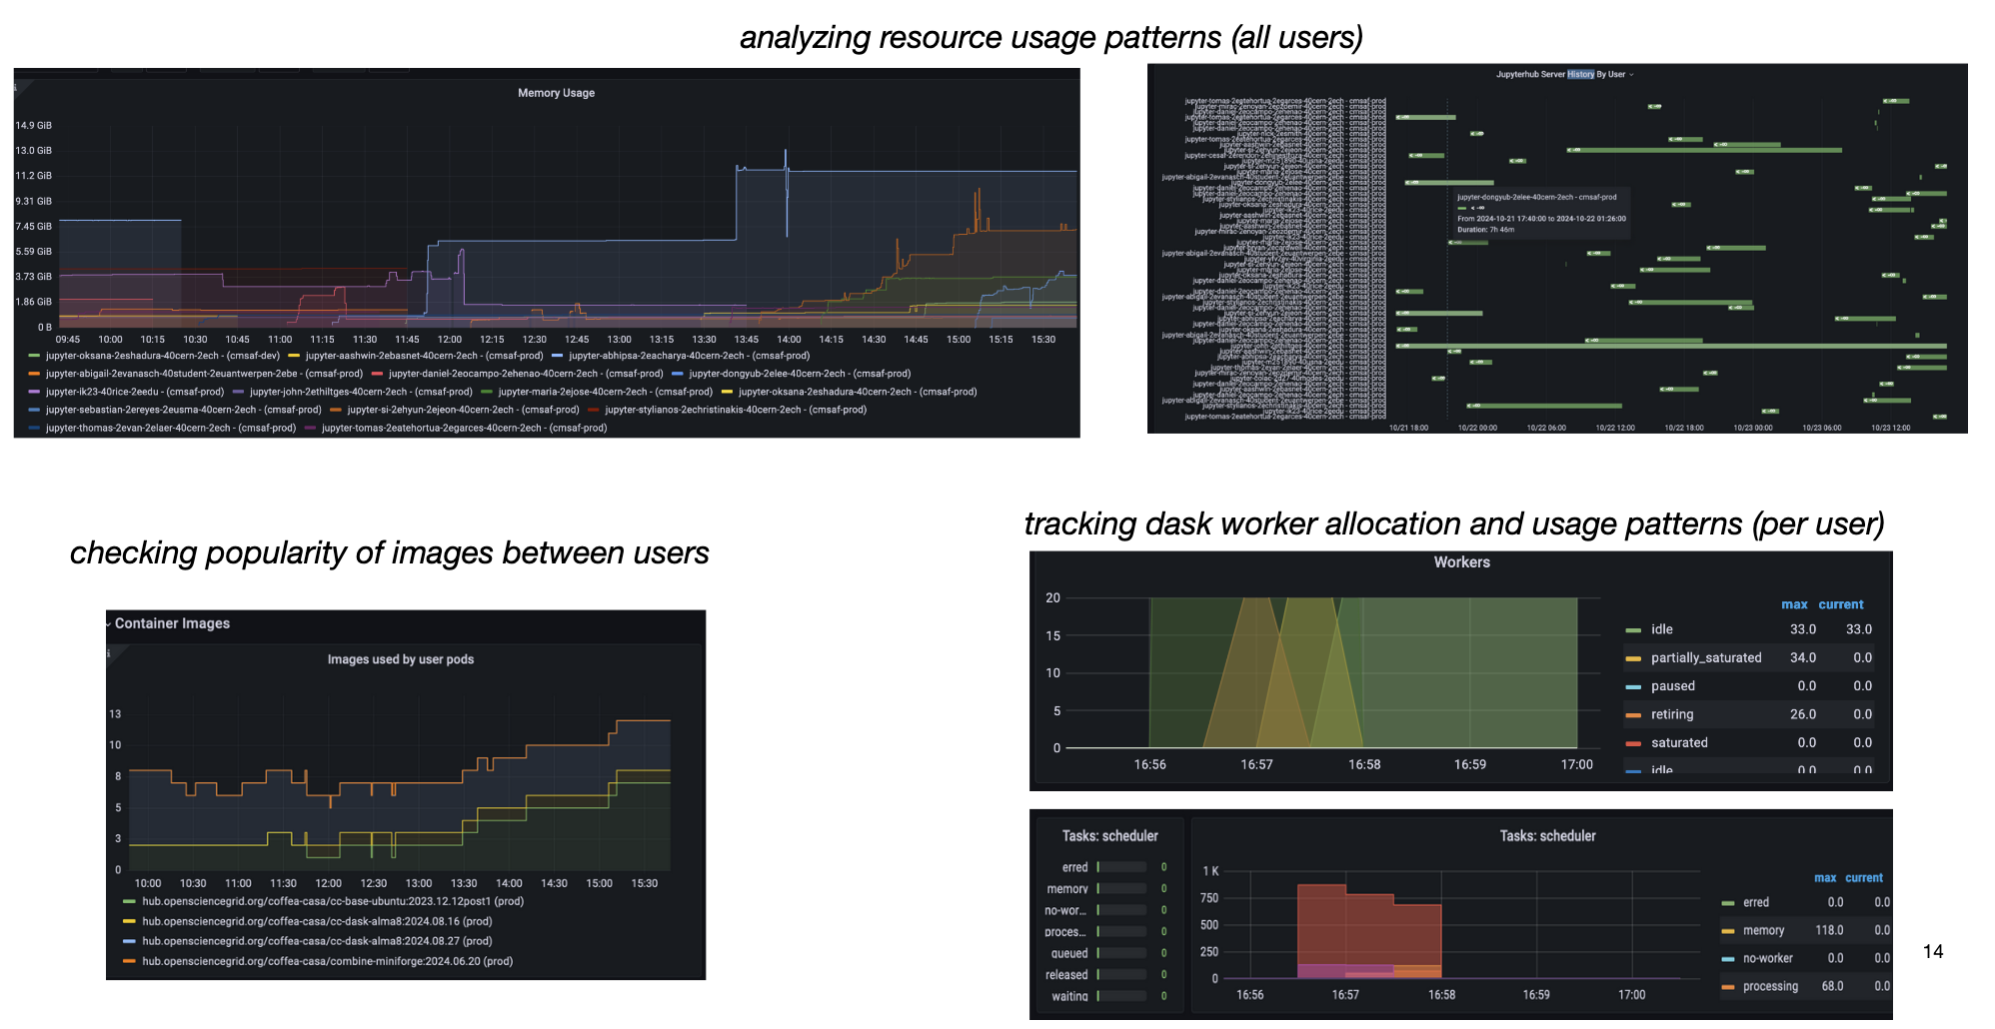The height and width of the screenshot is (1029, 1995).
Task: Click the queued bar gauge in Tasks scheduler
Action: point(1120,953)
